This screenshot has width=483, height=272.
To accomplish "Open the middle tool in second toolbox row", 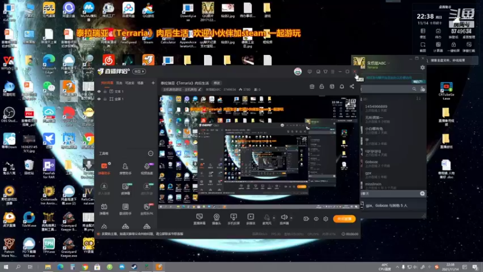I will 126,189.
